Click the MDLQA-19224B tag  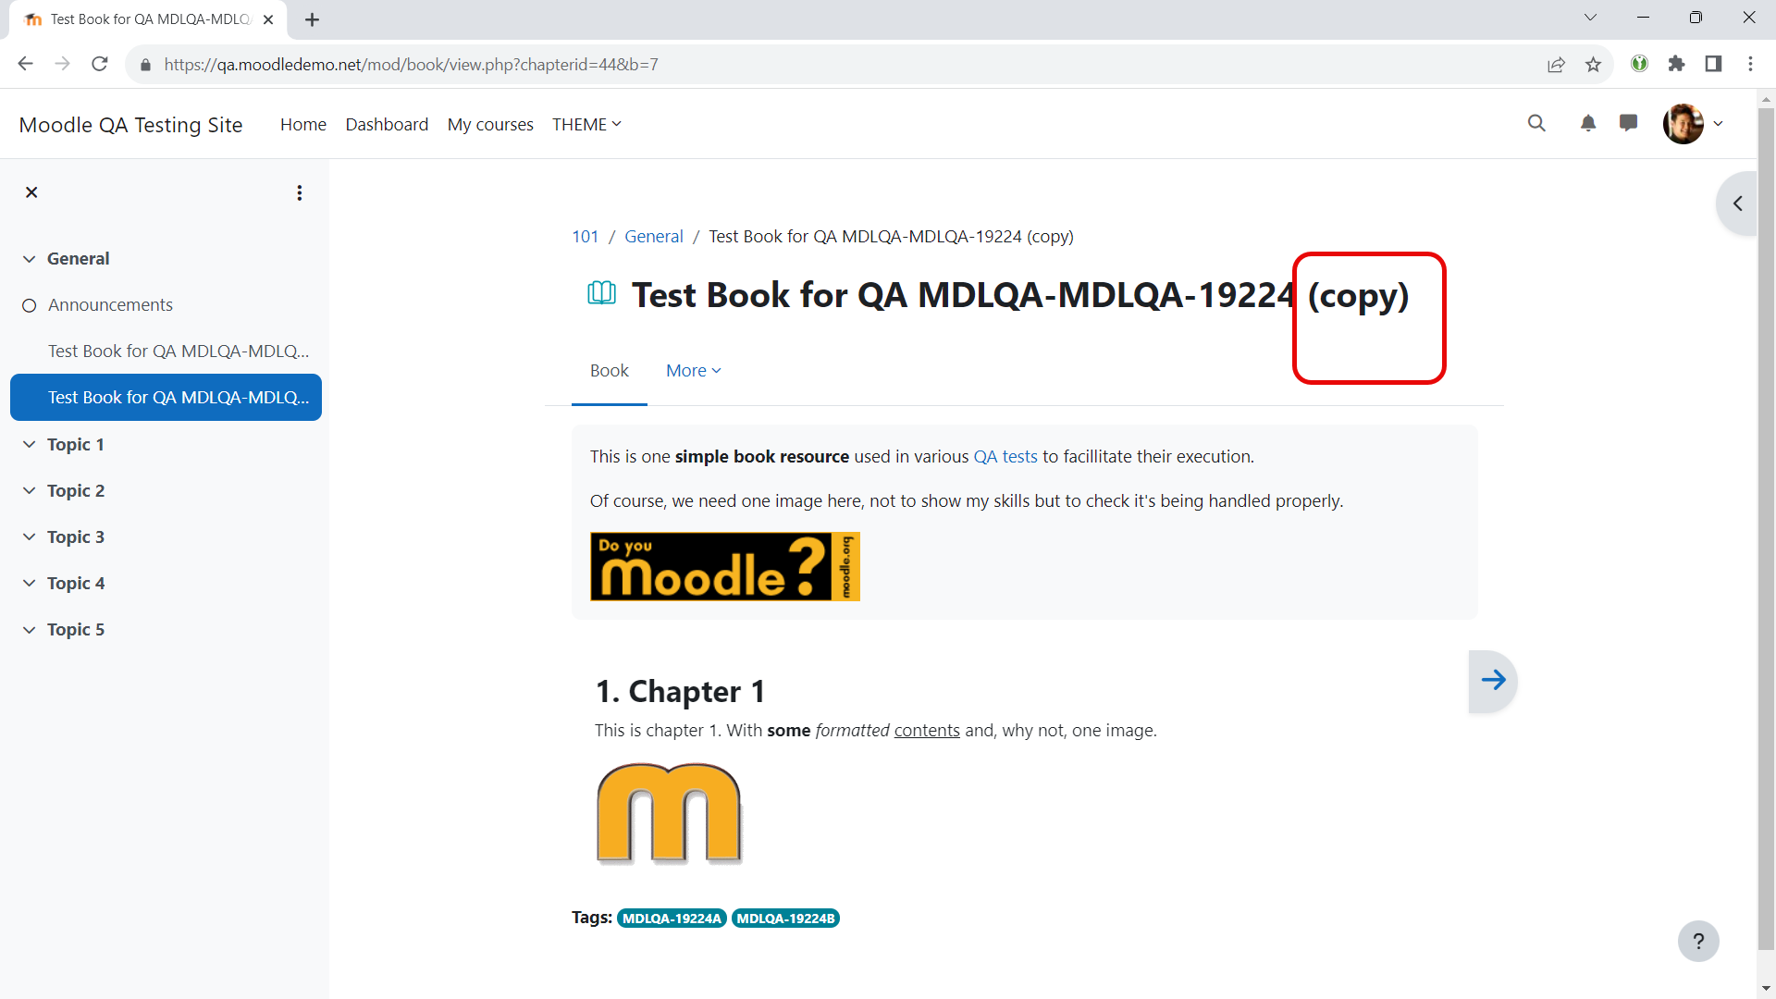[785, 919]
